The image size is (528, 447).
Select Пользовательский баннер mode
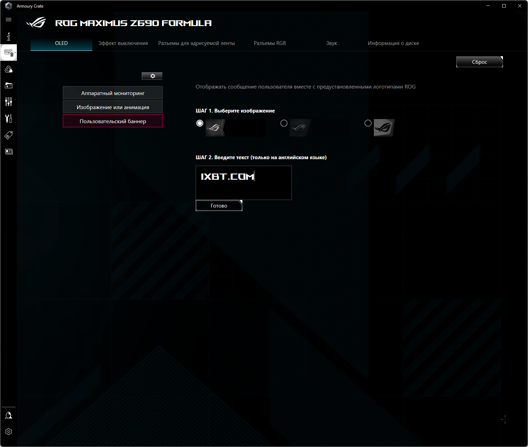[113, 121]
